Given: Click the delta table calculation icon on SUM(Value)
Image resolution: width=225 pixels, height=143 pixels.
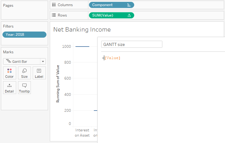Looking at the screenshot, I should pyautogui.click(x=129, y=15).
